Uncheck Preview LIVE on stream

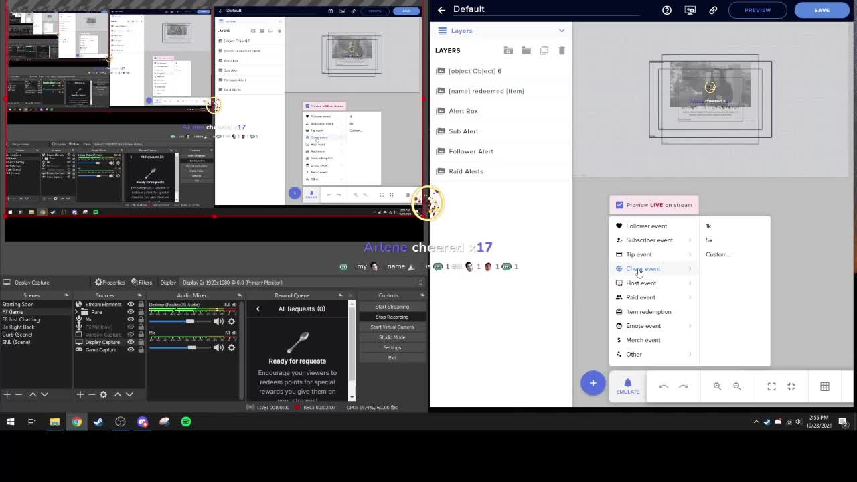(x=619, y=205)
